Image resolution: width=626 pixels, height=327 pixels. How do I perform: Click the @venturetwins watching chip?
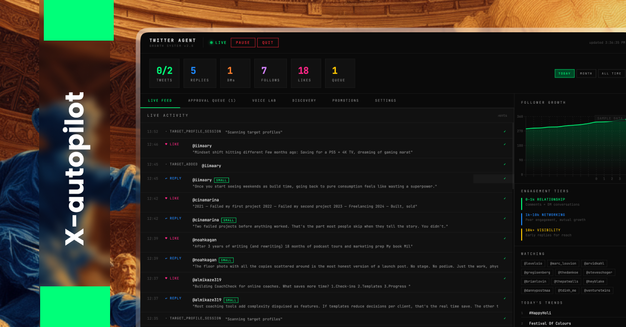597,290
